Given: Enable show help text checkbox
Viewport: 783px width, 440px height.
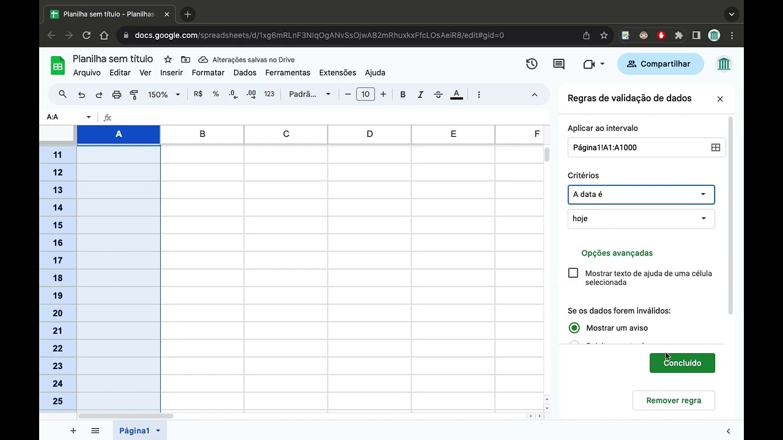Looking at the screenshot, I should pos(573,273).
